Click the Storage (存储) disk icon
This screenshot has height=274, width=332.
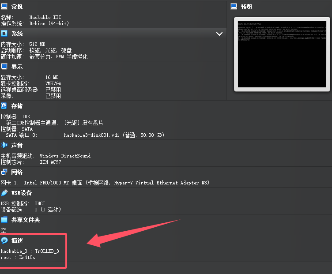tap(4, 106)
